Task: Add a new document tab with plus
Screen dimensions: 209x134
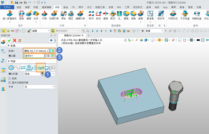Action: click(88, 36)
